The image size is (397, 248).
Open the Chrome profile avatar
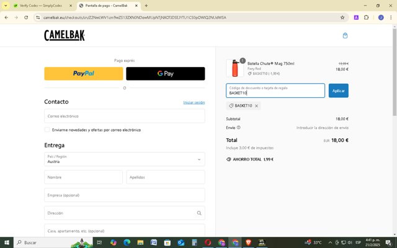coord(381,17)
